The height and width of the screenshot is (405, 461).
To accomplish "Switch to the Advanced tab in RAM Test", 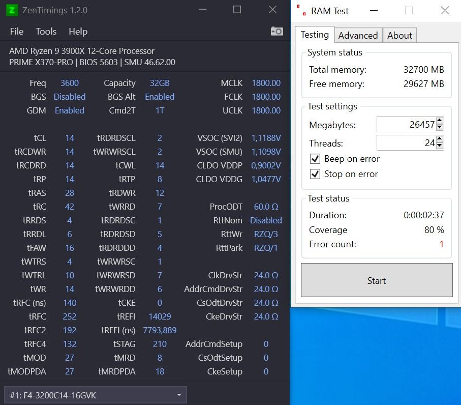I will pos(358,35).
